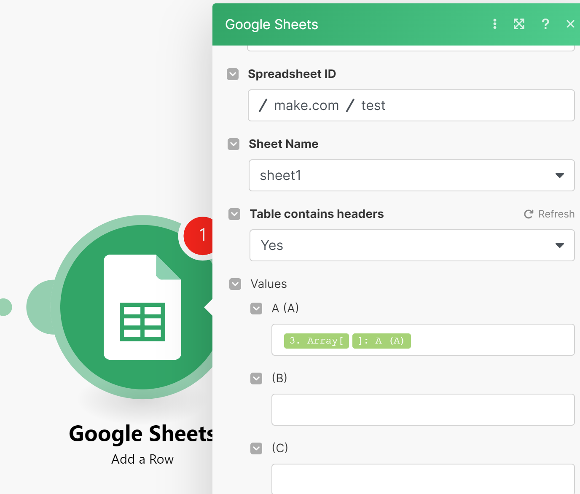Expand the Google Sheets panel to fullscreen
Screen dimensions: 580x494
[519, 24]
